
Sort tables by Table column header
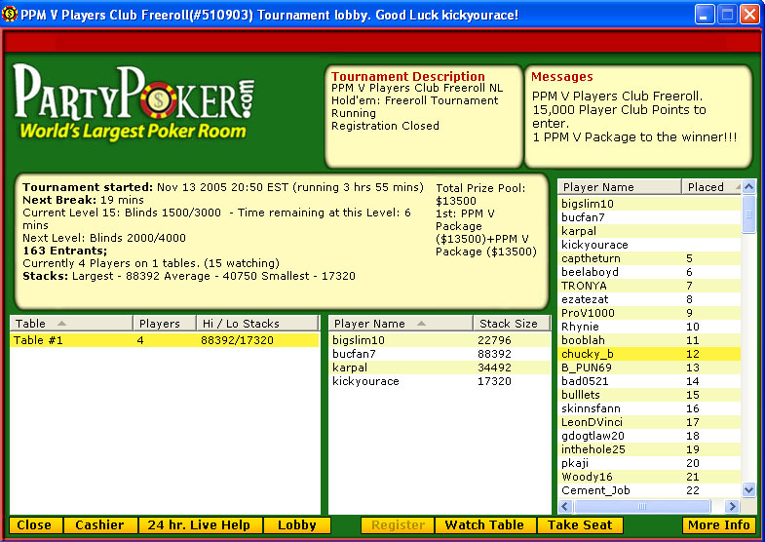point(71,324)
